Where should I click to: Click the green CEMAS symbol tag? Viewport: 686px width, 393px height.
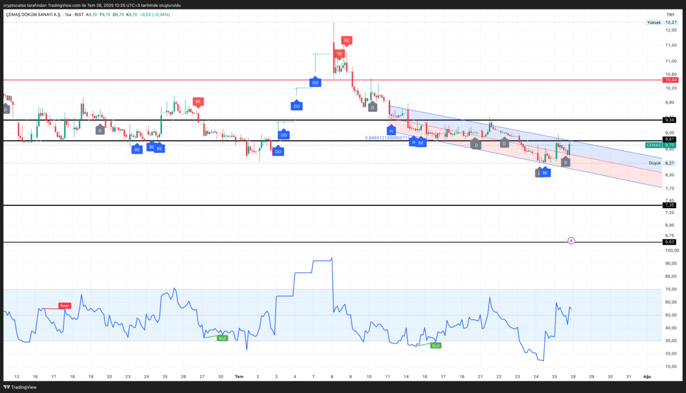point(653,145)
